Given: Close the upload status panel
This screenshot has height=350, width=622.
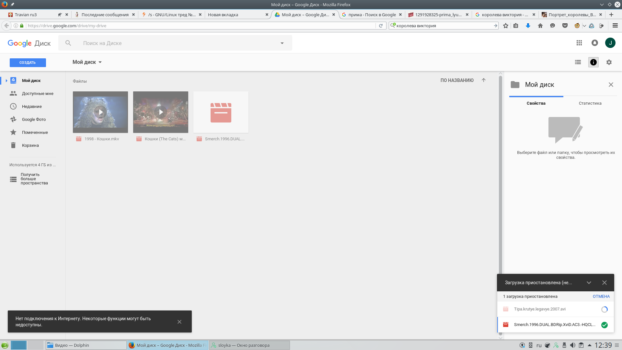Looking at the screenshot, I should click(x=605, y=283).
